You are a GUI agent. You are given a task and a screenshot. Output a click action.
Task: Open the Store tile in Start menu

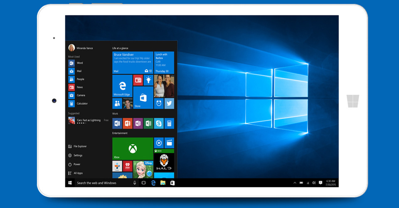pyautogui.click(x=143, y=98)
